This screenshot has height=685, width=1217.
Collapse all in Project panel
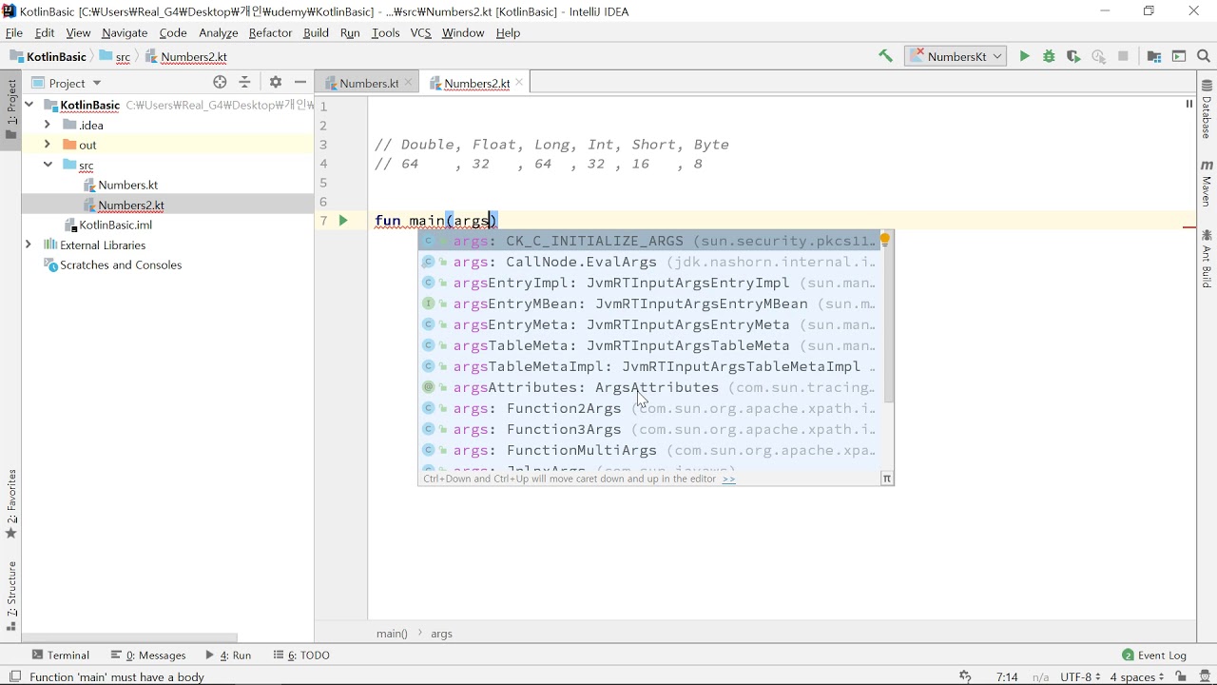(245, 83)
